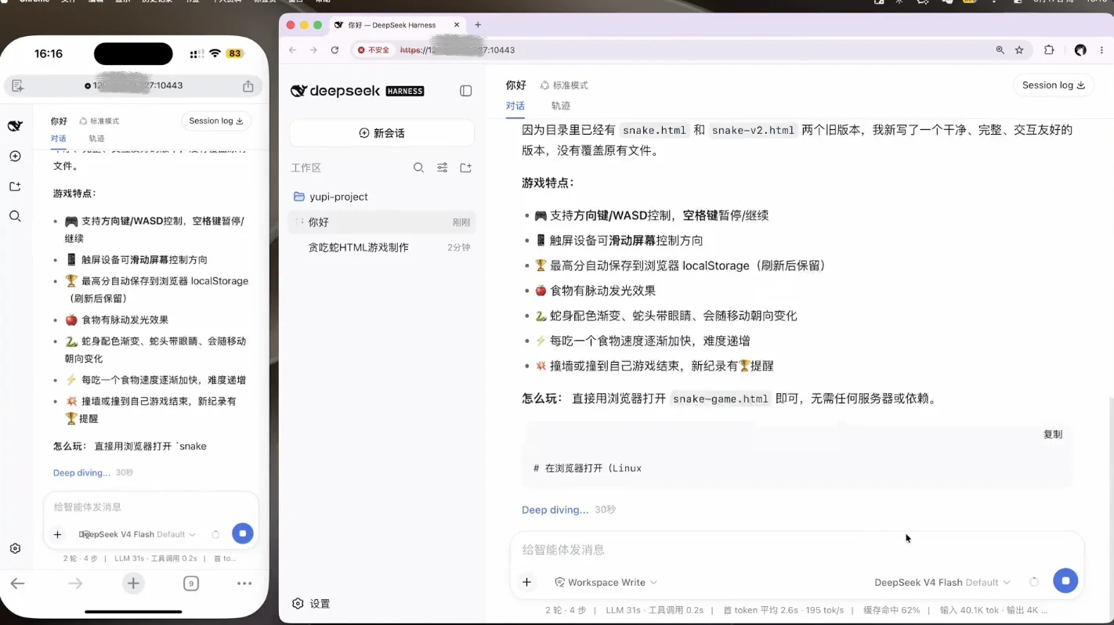Tap the add-folder icon in the phone sidebar
Viewport: 1114px width, 625px height.
tap(15, 186)
